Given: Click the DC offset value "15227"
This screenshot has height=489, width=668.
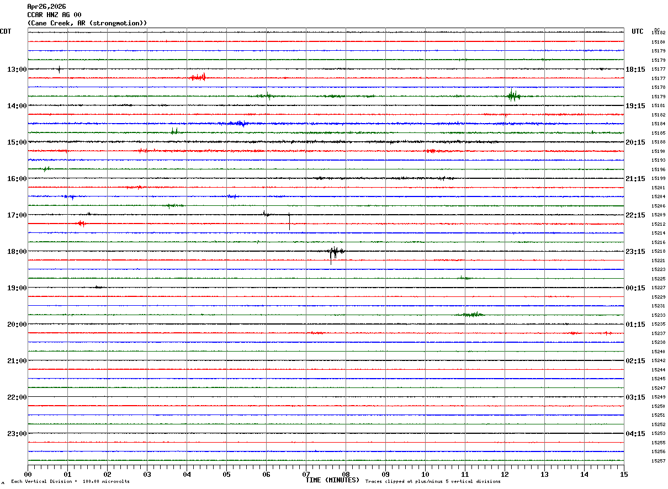Looking at the screenshot, I should pos(658,288).
